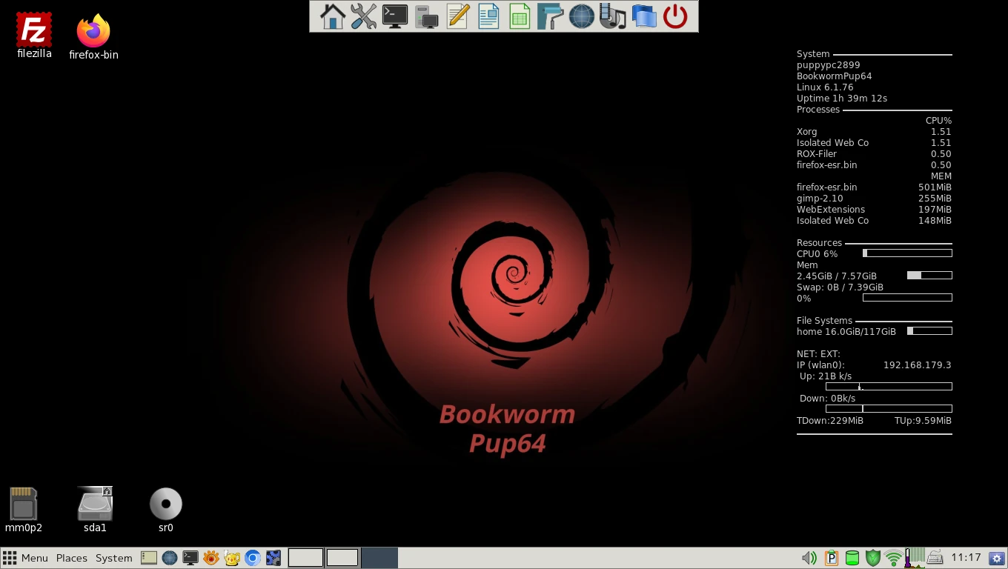Image resolution: width=1008 pixels, height=569 pixels.
Task: Click the red power shutdown icon
Action: click(674, 16)
